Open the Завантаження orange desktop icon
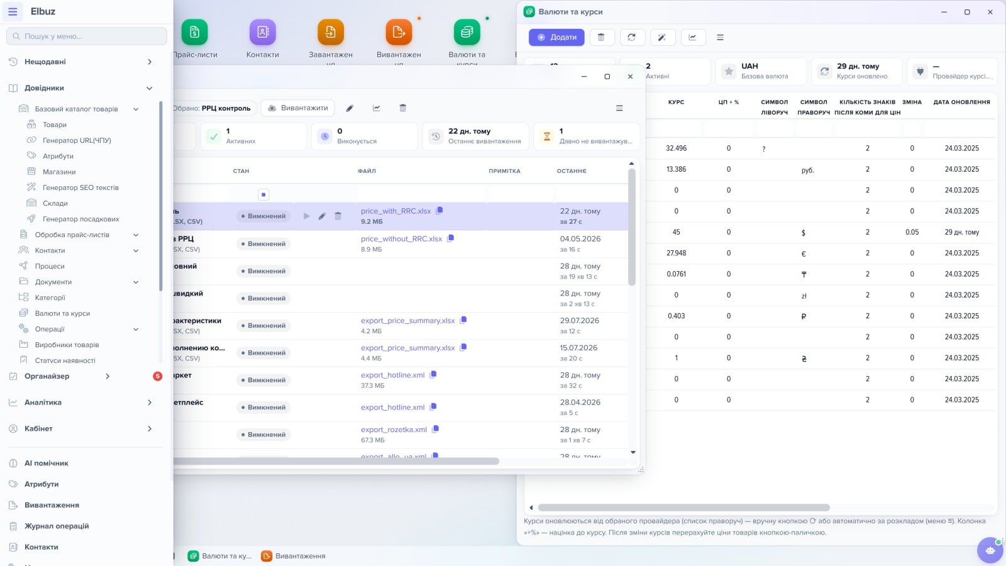 [331, 32]
